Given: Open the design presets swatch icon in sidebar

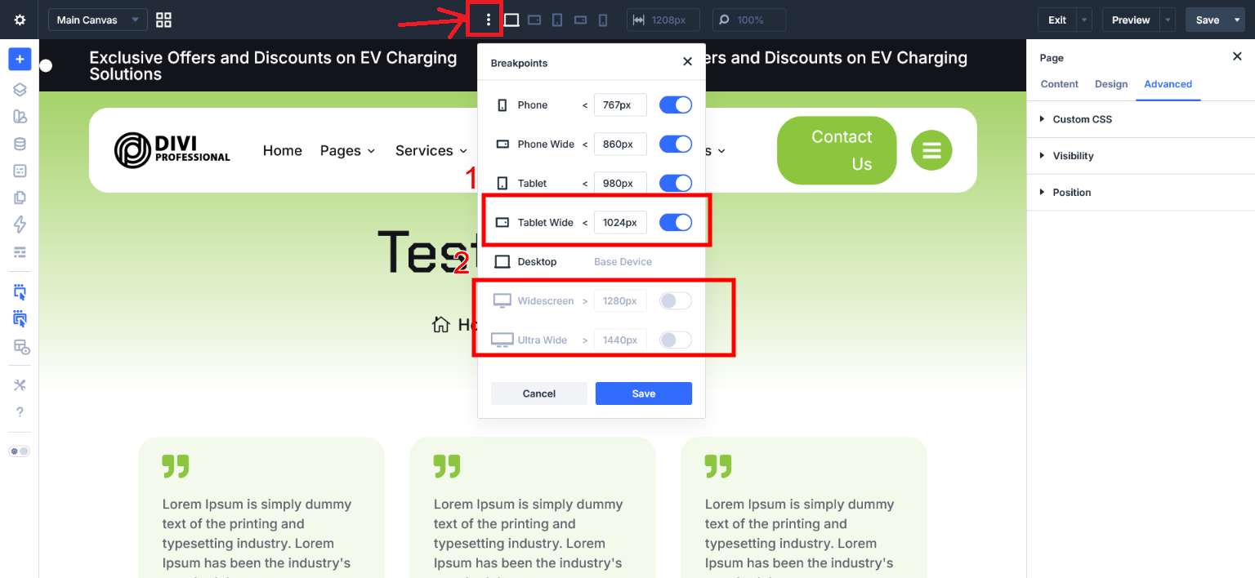Looking at the screenshot, I should [20, 117].
